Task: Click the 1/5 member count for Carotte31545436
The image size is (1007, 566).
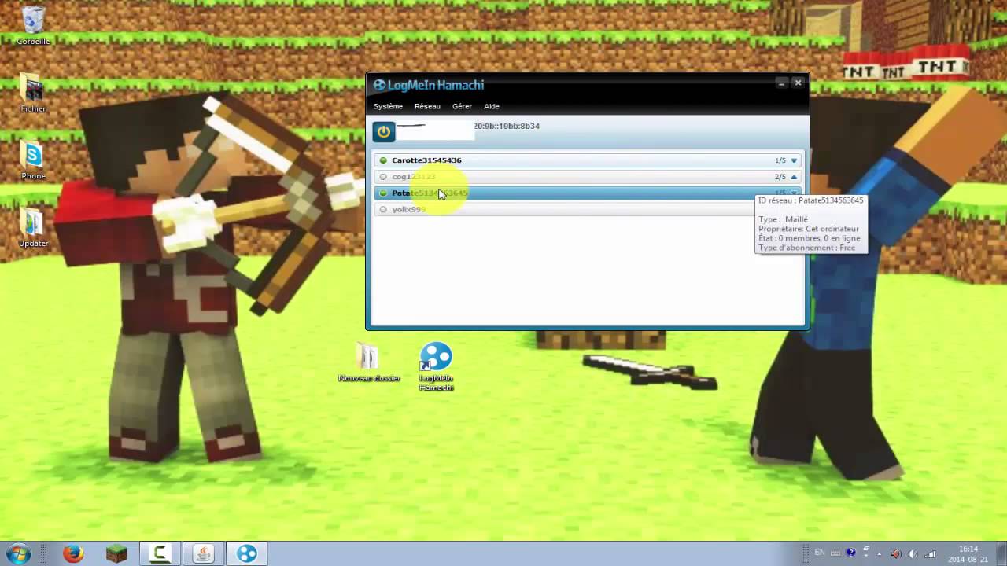Action: pyautogui.click(x=780, y=160)
